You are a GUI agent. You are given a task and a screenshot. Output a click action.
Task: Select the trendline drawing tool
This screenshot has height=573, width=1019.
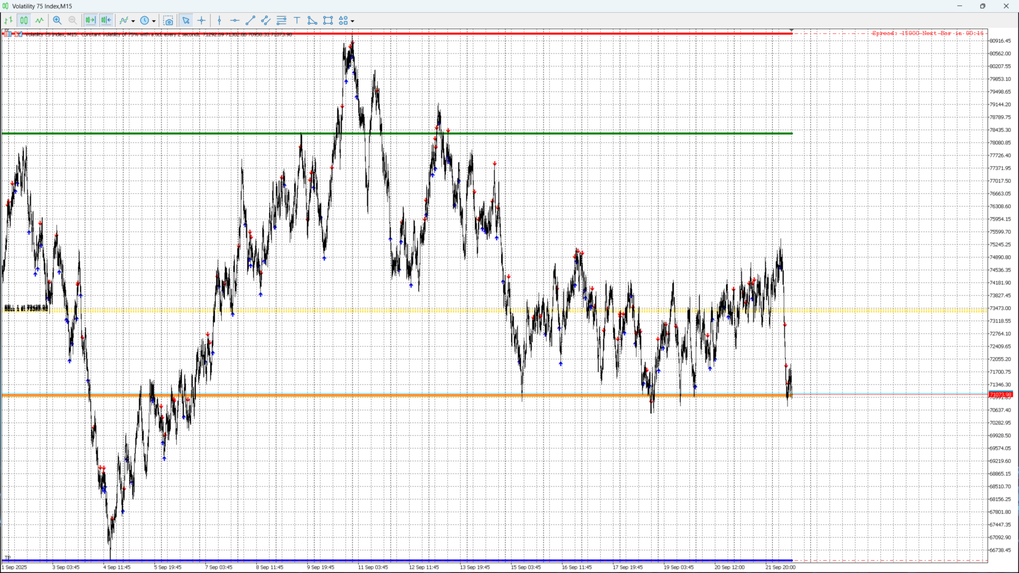[x=251, y=21]
